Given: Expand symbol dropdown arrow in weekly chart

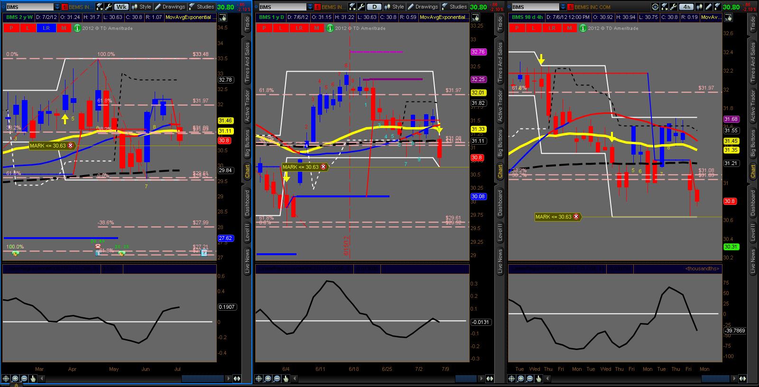Looking at the screenshot, I should click(x=57, y=7).
